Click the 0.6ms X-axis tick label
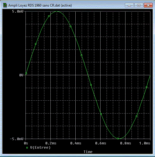This screenshot has width=155, height=157. [x=101, y=143]
